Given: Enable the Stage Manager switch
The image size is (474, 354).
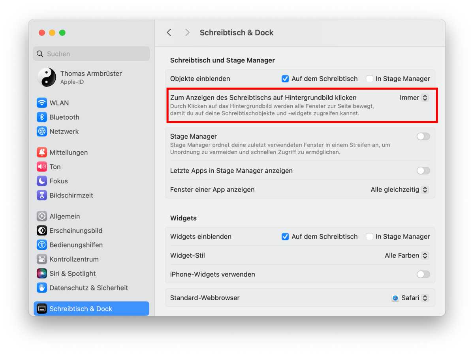Looking at the screenshot, I should click(423, 137).
